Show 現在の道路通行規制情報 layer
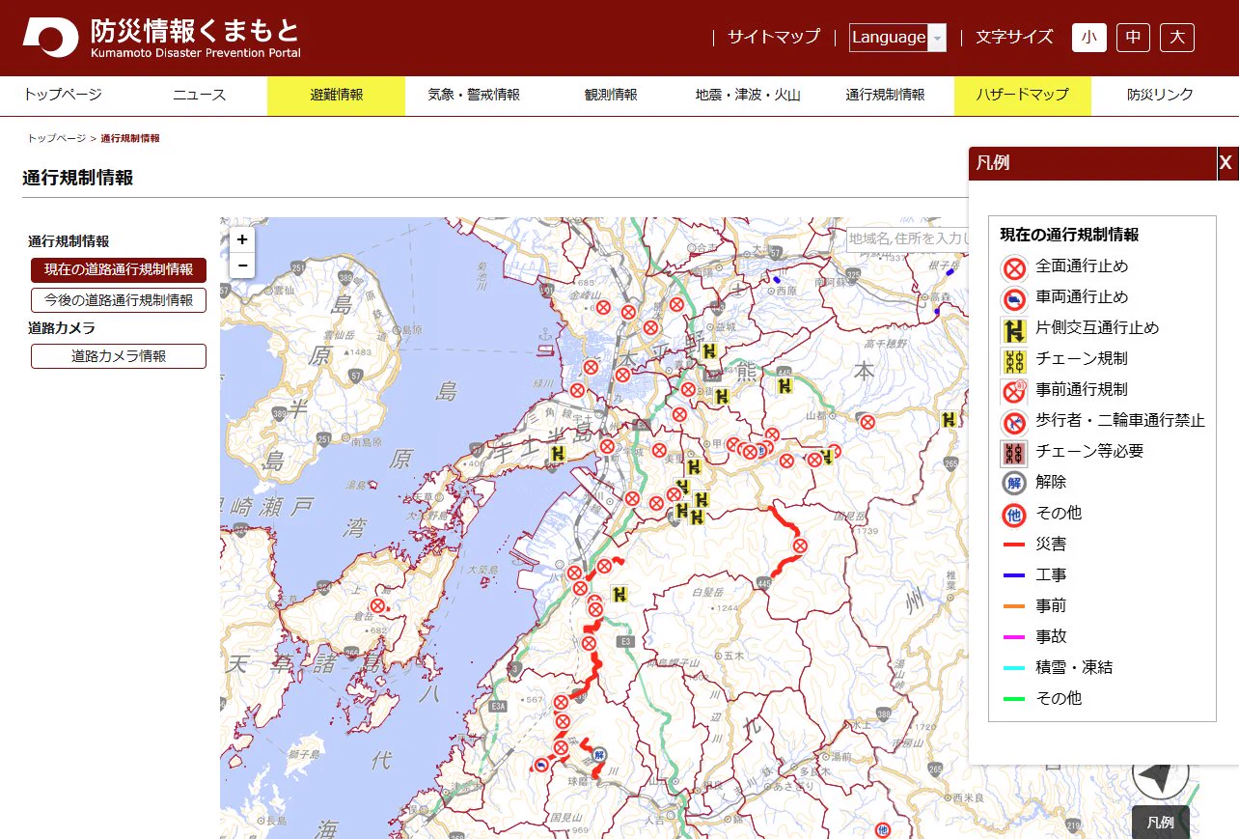The width and height of the screenshot is (1239, 839). tap(119, 269)
